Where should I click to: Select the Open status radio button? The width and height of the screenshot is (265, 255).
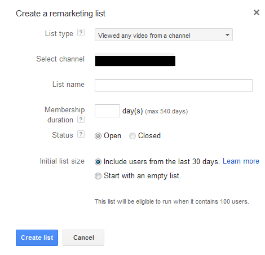coord(98,136)
